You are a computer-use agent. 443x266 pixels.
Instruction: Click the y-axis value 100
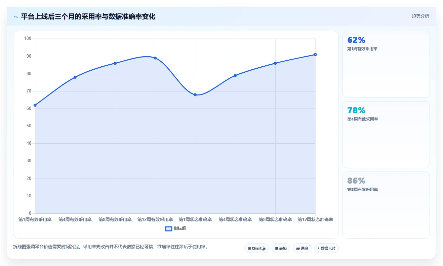(x=28, y=39)
